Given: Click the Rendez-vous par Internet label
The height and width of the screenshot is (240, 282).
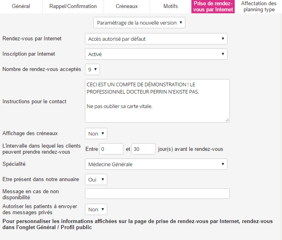Looking at the screenshot, I should tap(32, 39).
